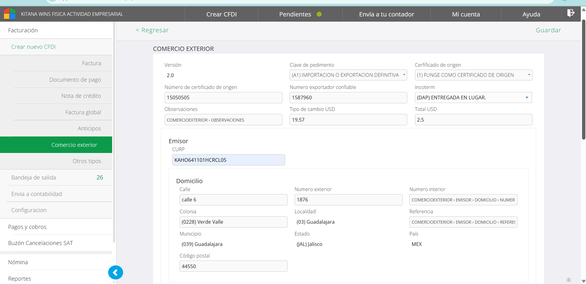This screenshot has height=284, width=586.
Task: Open the Ayuda menu
Action: coord(531,14)
